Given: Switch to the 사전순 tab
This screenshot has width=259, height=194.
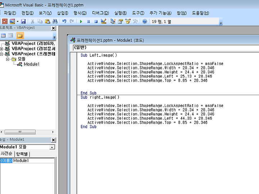Looking at the screenshot, I should click(x=6, y=154).
